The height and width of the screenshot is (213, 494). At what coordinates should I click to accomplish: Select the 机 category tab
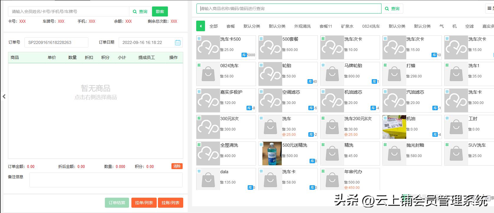coord(455,26)
